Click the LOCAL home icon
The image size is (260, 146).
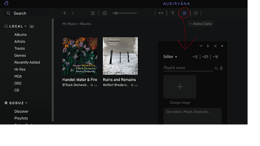(6, 26)
